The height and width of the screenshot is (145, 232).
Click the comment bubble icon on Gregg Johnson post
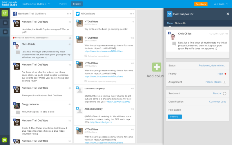18,112
